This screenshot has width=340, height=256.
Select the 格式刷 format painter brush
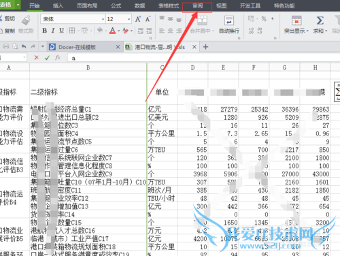[26, 20]
